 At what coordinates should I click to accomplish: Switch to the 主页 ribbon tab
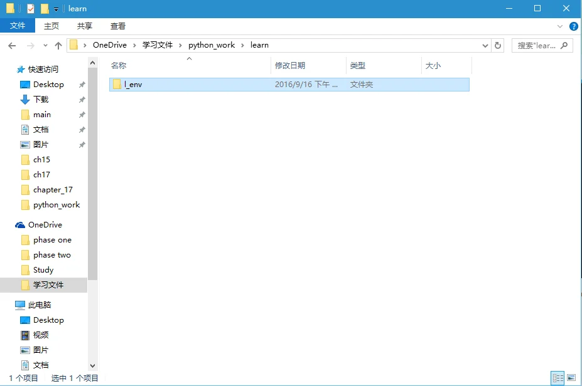coord(51,26)
